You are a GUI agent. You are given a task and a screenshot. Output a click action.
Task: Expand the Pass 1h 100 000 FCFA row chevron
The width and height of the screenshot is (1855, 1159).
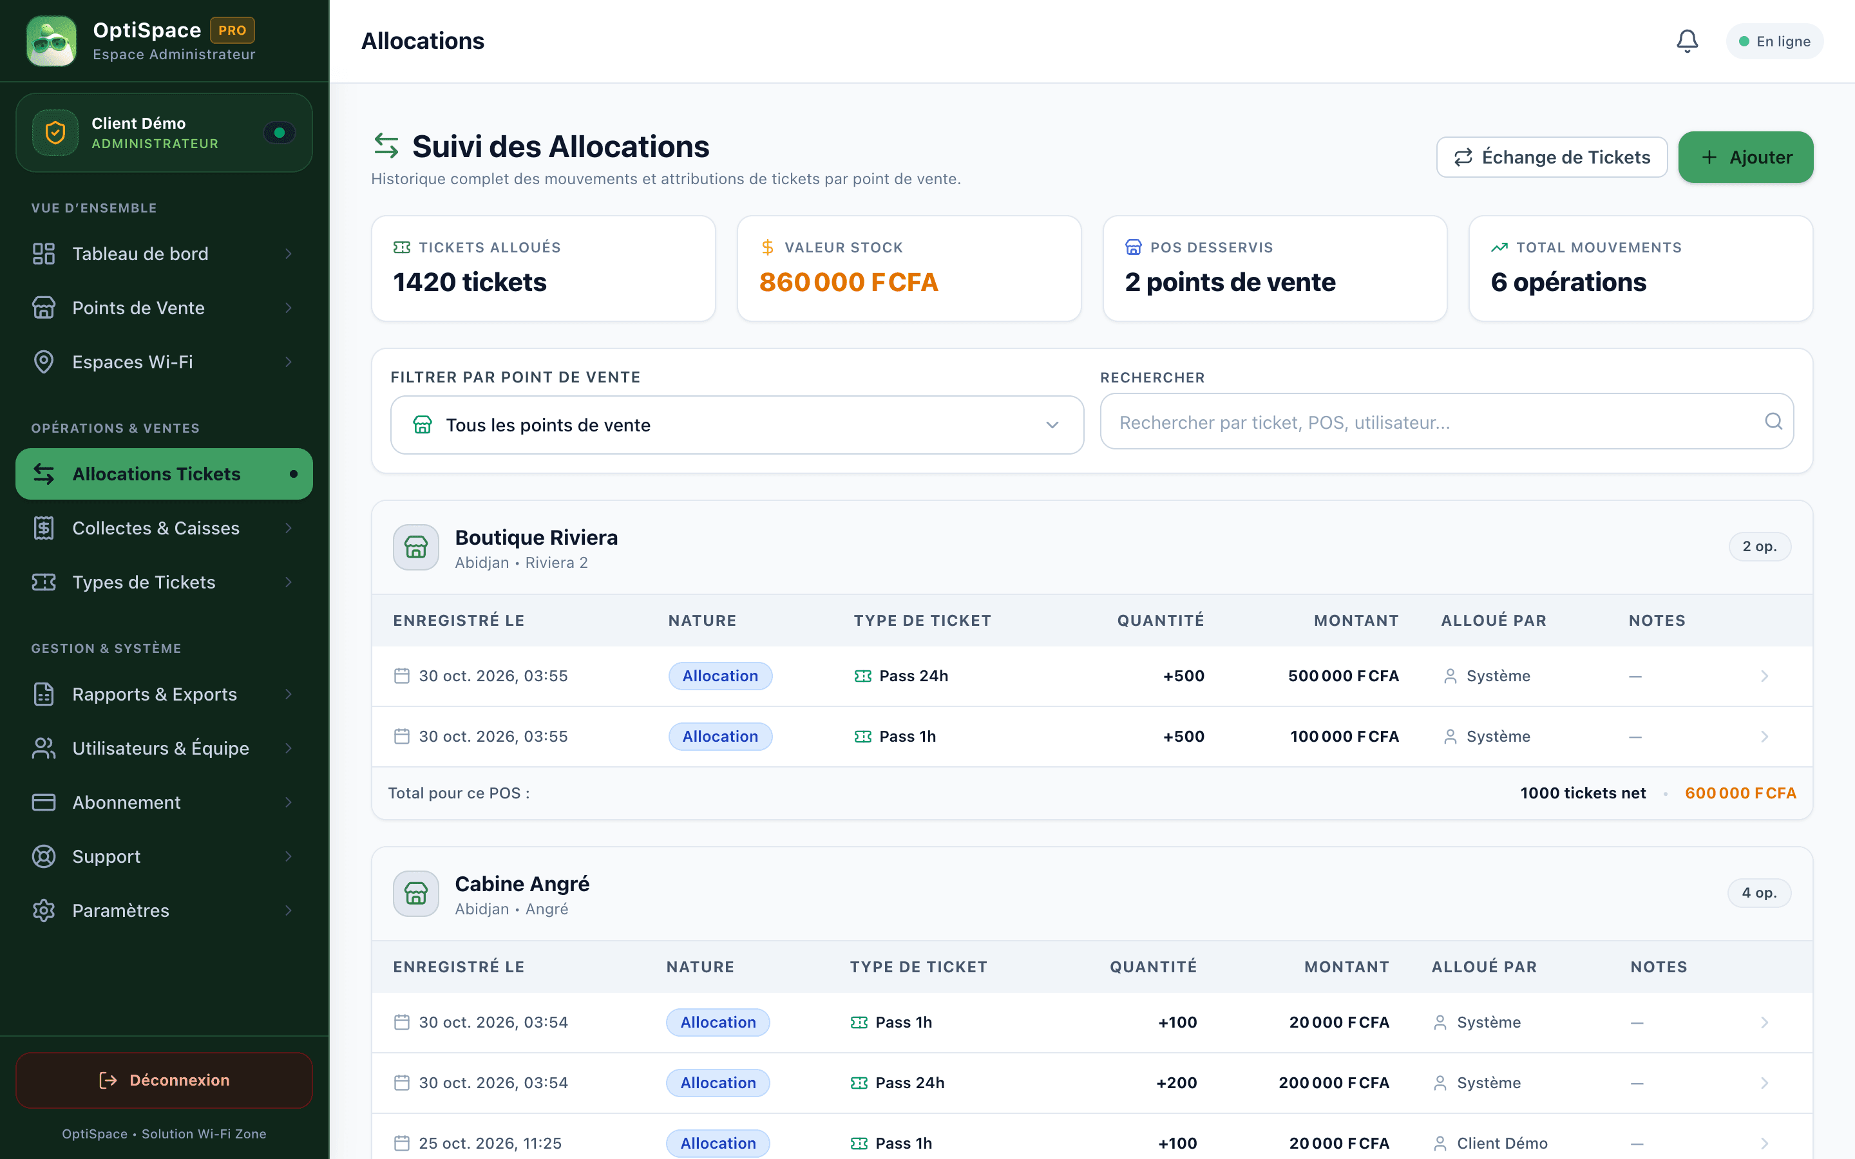[x=1765, y=737]
